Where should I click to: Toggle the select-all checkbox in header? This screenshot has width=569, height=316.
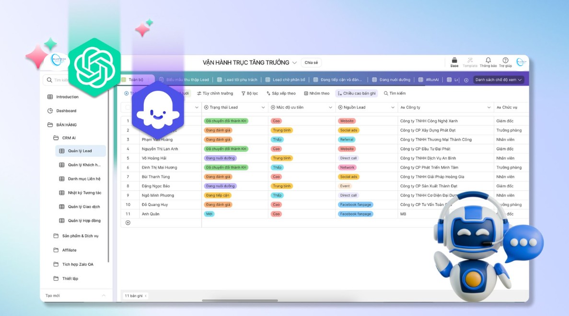pyautogui.click(x=128, y=108)
